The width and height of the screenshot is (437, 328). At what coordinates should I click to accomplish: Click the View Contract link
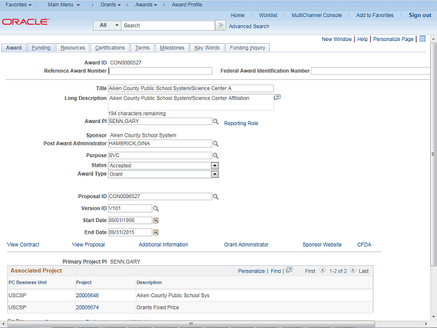click(x=23, y=245)
